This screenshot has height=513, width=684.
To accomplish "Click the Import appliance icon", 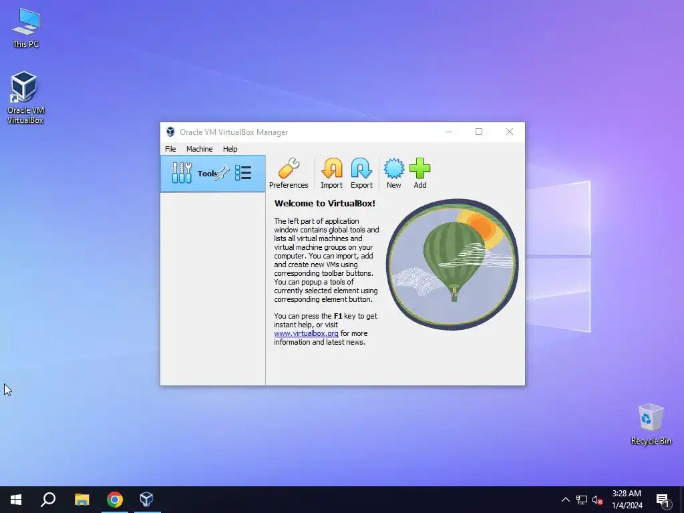I will tap(331, 173).
